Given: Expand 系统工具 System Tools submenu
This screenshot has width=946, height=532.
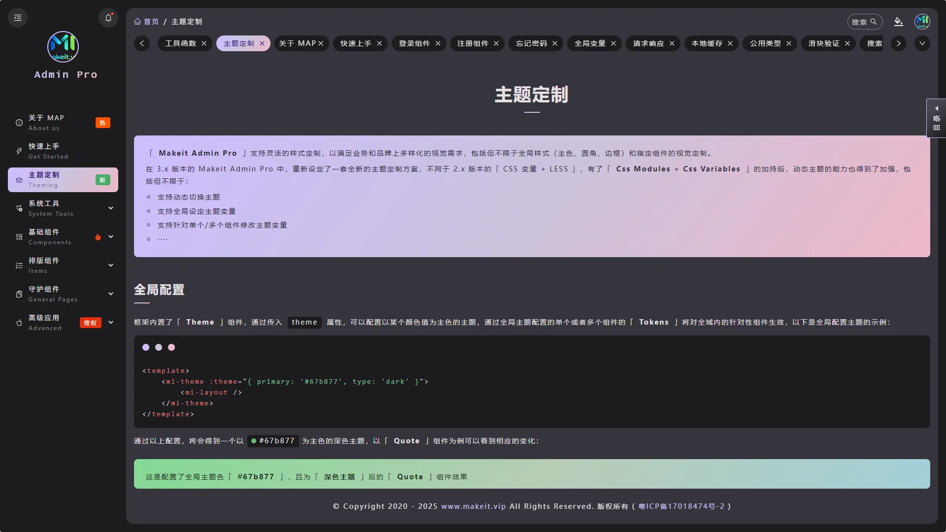Looking at the screenshot, I should (63, 208).
